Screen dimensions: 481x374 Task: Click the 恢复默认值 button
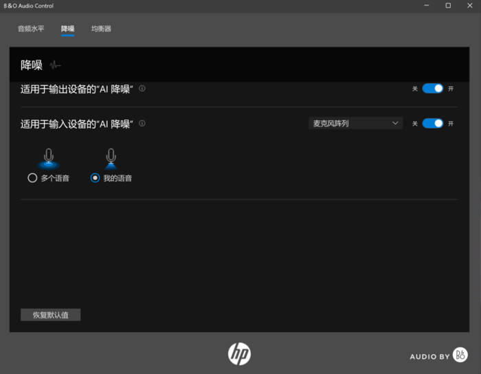(x=51, y=315)
